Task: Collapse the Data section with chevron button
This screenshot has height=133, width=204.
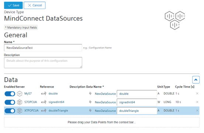Action: 196,80
